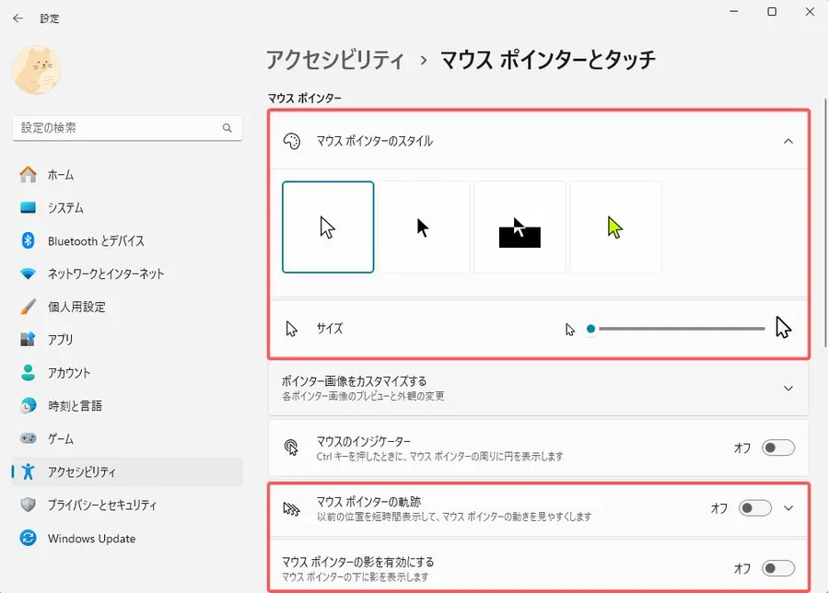Expand the マウス ポインターの軌跡 options chevron

point(788,507)
